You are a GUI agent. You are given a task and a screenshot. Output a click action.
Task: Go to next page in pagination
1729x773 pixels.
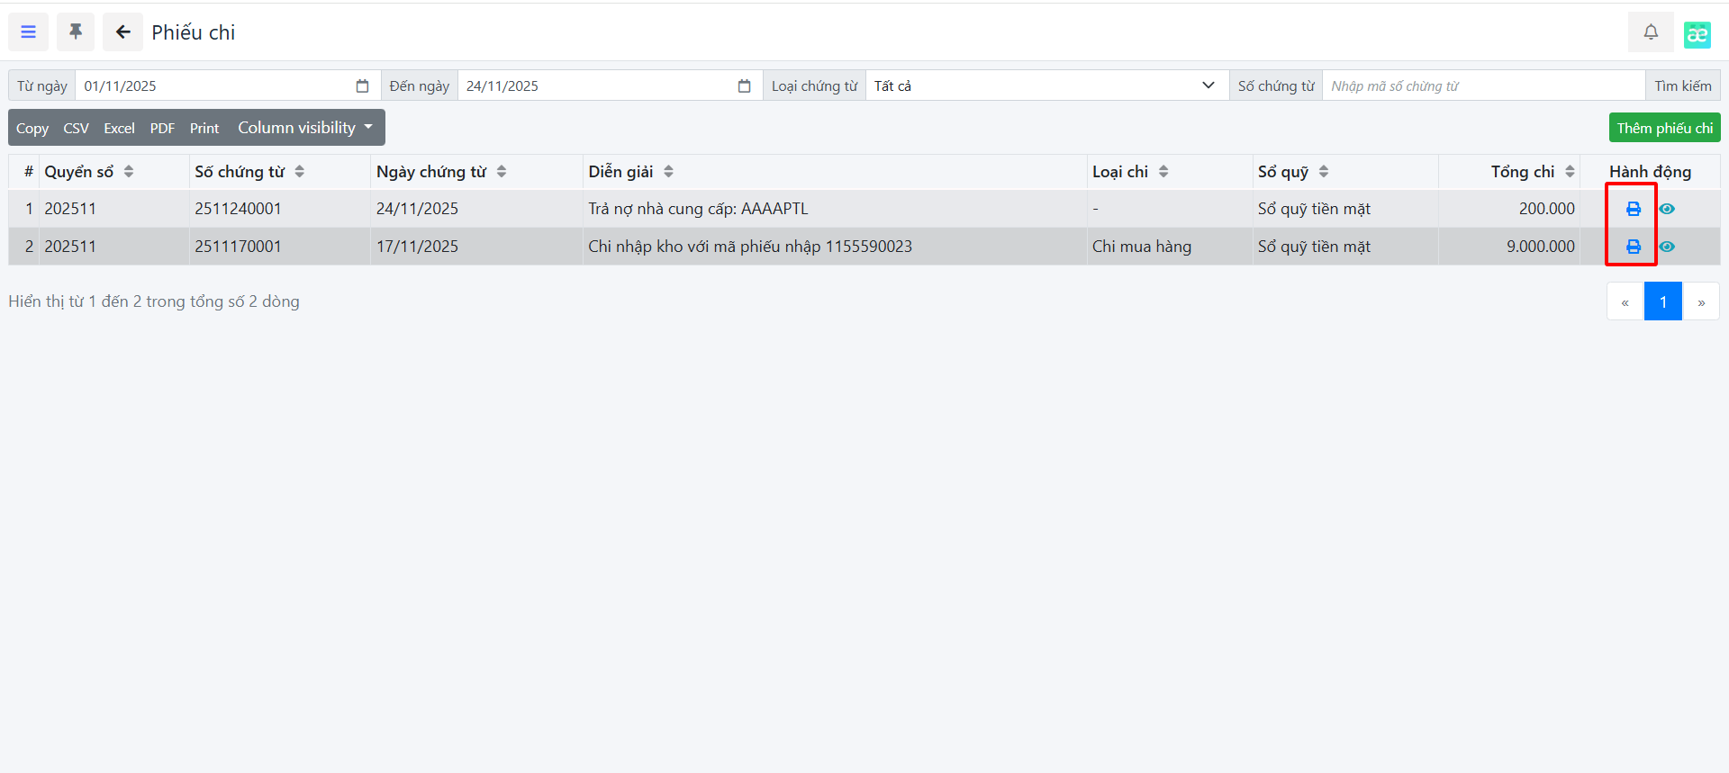tap(1700, 302)
